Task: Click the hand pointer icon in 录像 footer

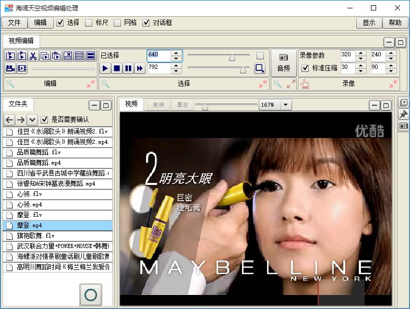Action: click(305, 84)
